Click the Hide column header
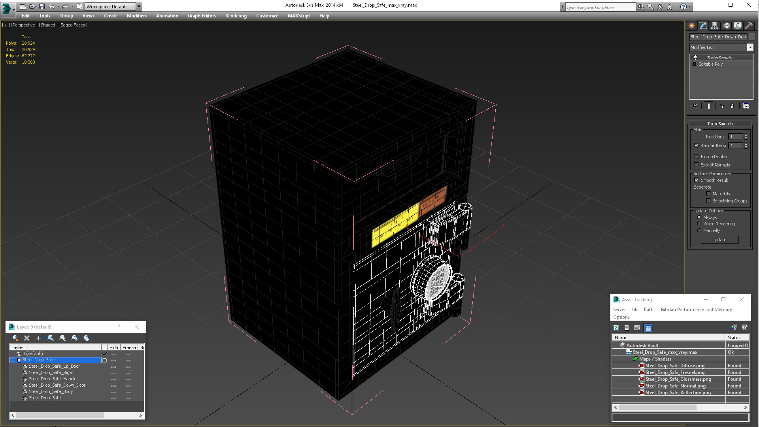This screenshot has height=427, width=759. click(113, 348)
